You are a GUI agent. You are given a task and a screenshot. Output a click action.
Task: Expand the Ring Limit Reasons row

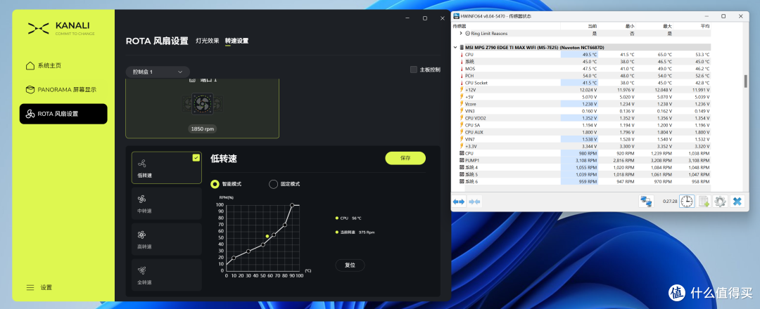click(461, 34)
